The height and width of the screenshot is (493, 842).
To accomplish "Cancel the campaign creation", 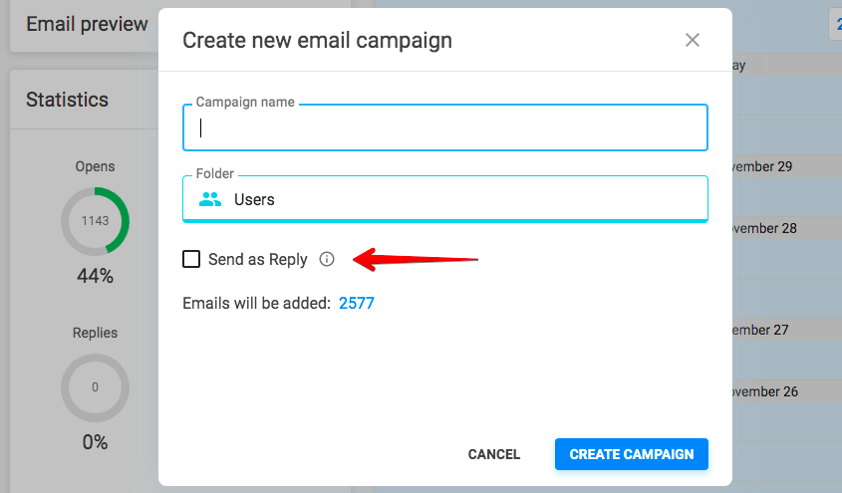I will [494, 454].
